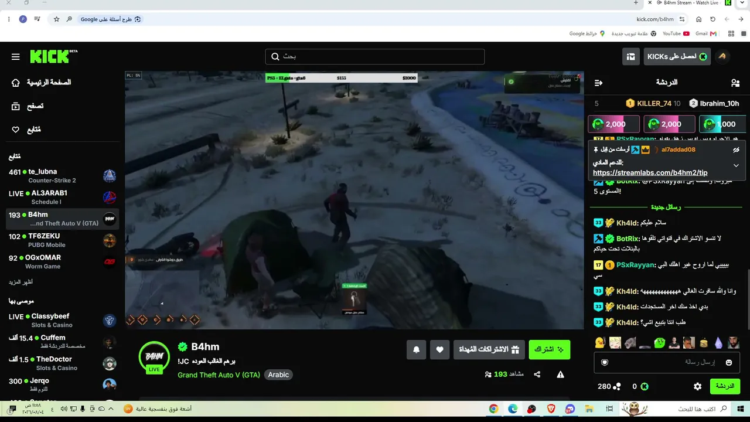This screenshot has height=422, width=750.
Task: Open emoji picker in chat input
Action: [x=729, y=363]
